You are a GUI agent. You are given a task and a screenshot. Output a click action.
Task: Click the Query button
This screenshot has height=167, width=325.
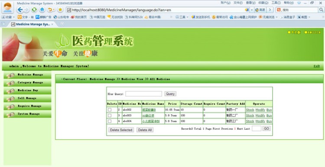170,94
